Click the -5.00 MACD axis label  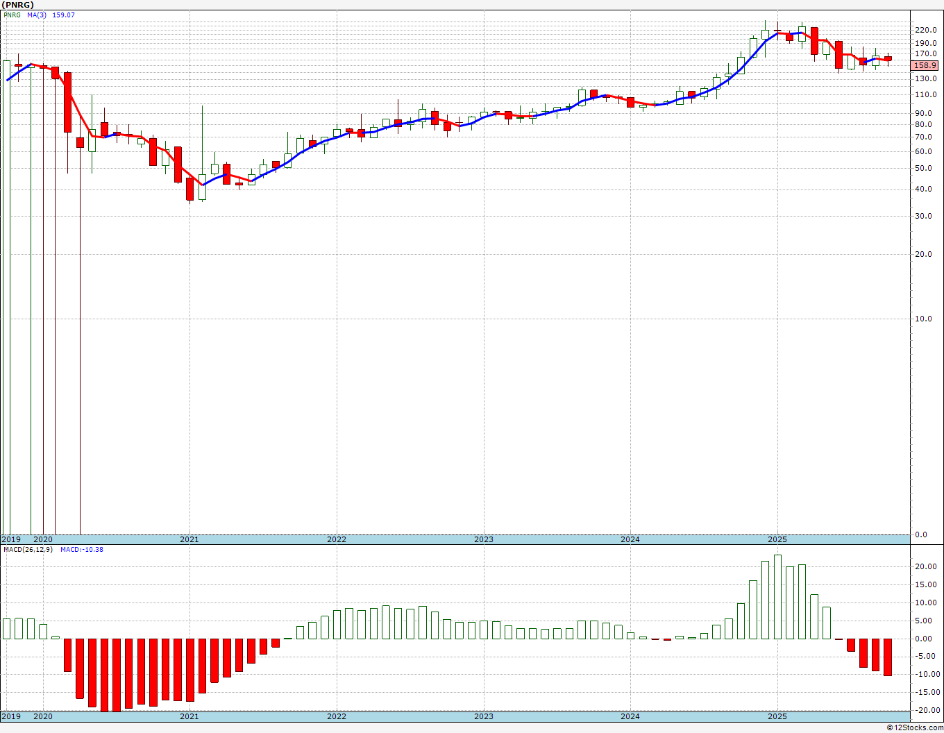tap(925, 657)
